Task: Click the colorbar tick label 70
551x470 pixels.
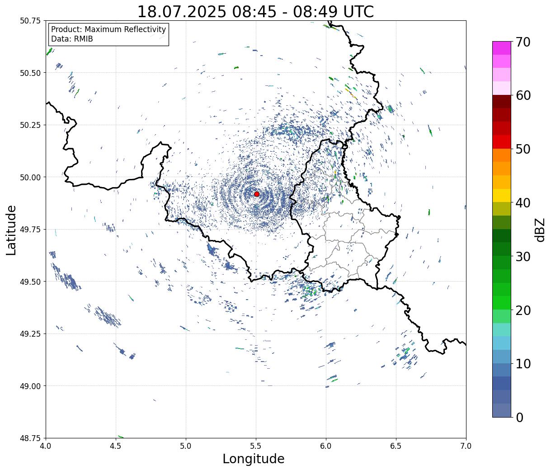Action: (x=523, y=42)
